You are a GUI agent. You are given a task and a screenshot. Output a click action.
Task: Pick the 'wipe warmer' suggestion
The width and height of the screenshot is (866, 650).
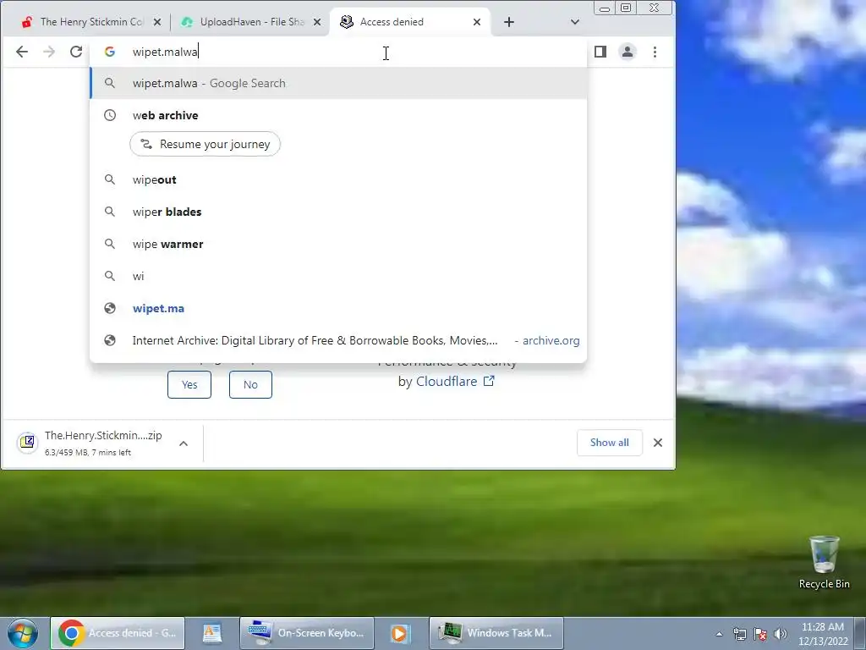tap(338, 245)
